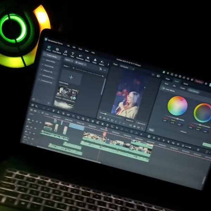The height and width of the screenshot is (211, 211).
Task: Open the Effects tab
Action: click(x=88, y=59)
